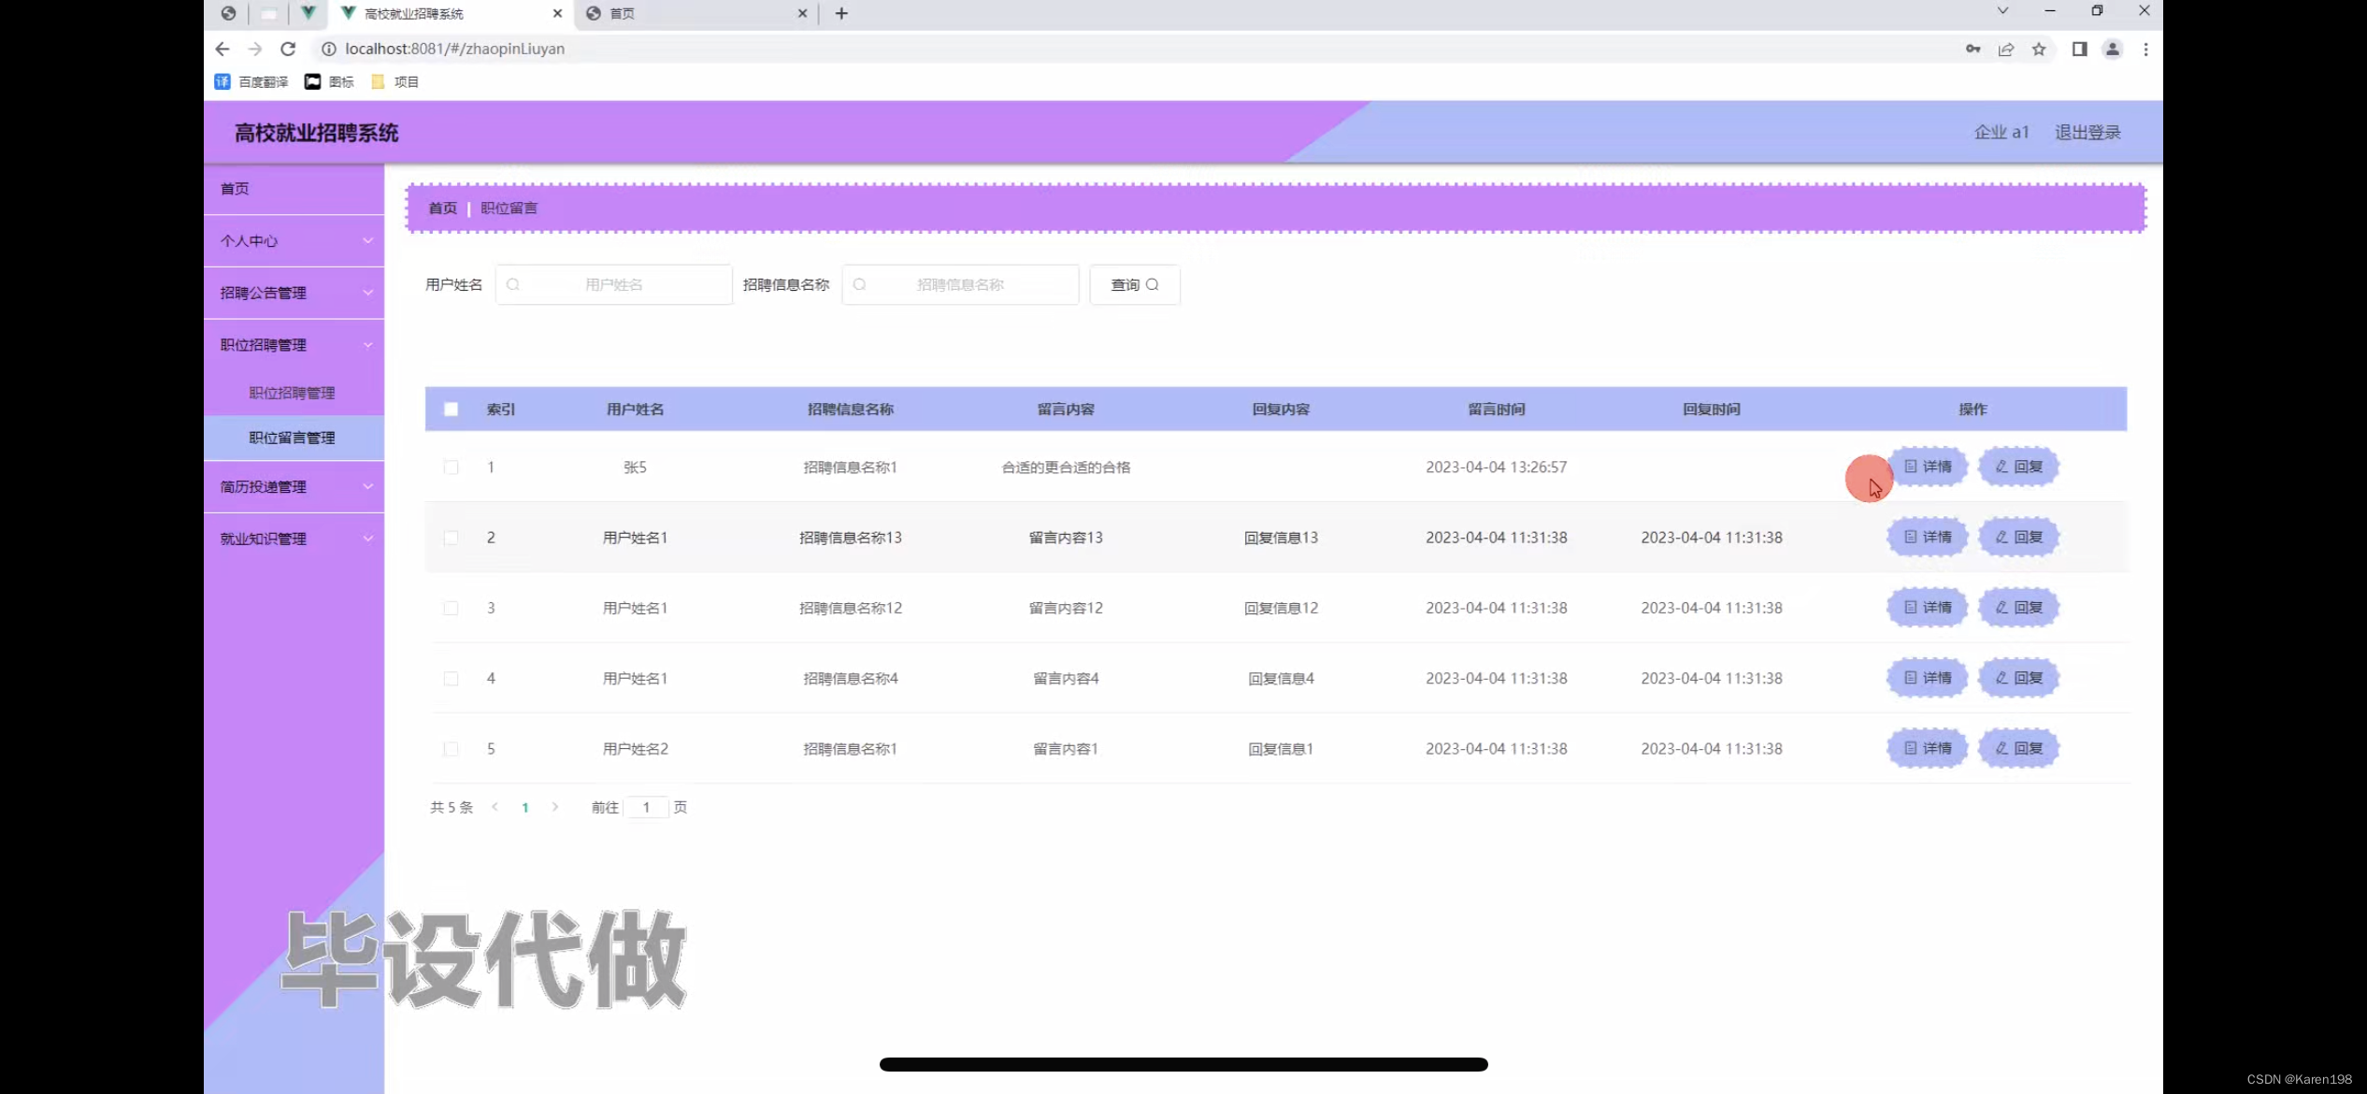Click 退出登录 to log out
The image size is (2367, 1094).
2087,132
